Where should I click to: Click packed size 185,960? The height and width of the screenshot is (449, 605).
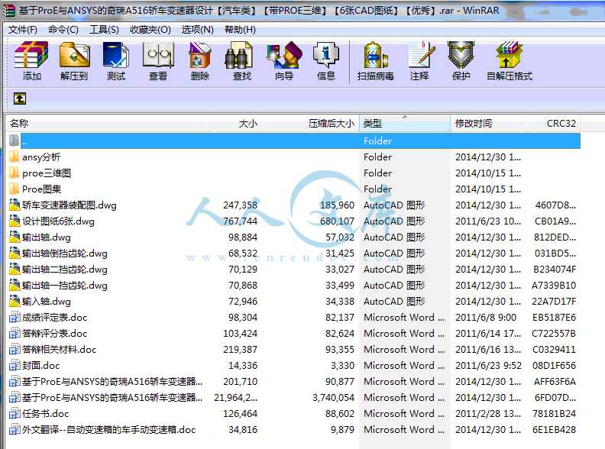tap(337, 205)
